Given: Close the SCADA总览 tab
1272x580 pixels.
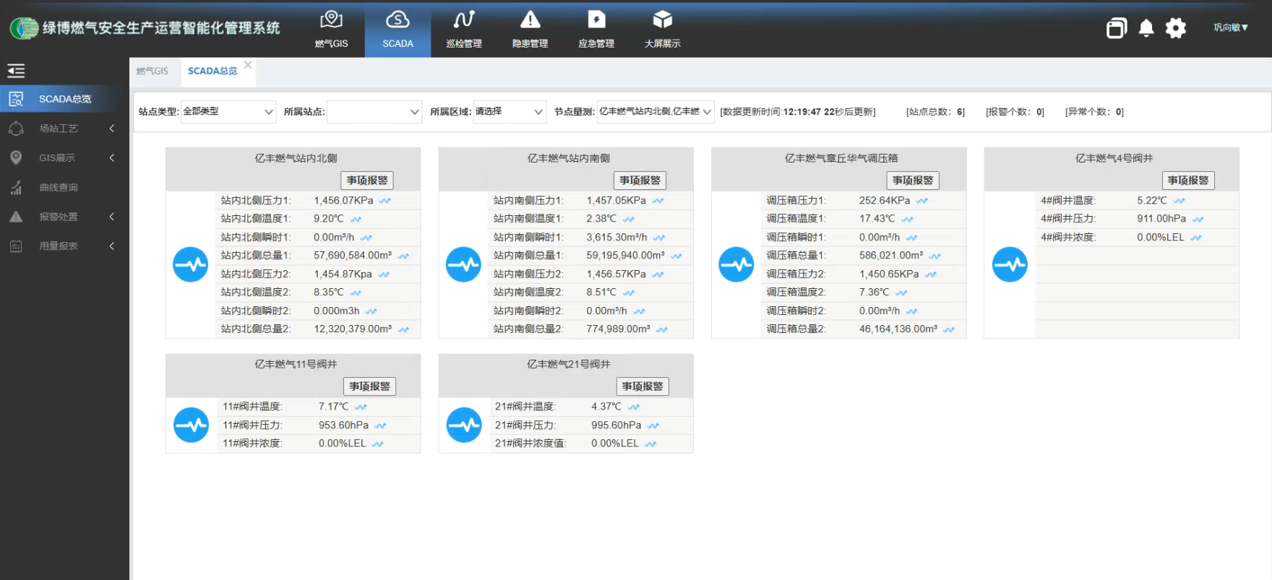Looking at the screenshot, I should point(248,65).
